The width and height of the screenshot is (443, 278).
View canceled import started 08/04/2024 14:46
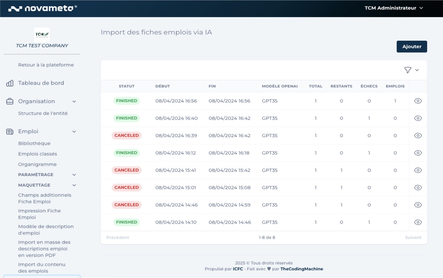pos(418,205)
